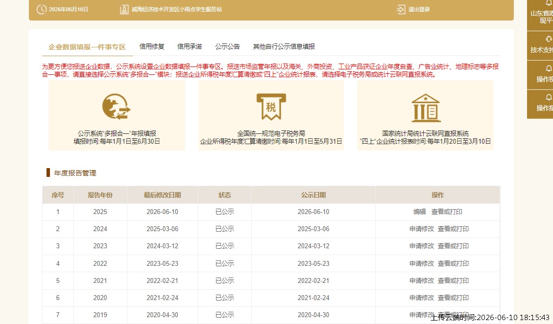Click the bell icon above 操作视频

549,68
